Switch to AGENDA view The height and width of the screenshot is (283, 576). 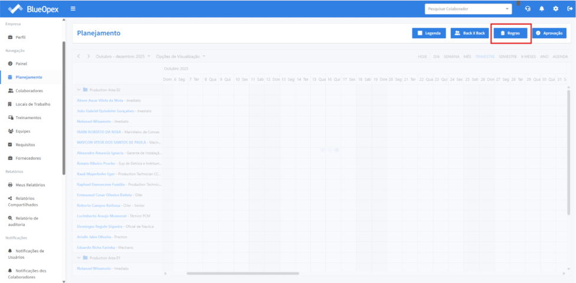pyautogui.click(x=561, y=57)
